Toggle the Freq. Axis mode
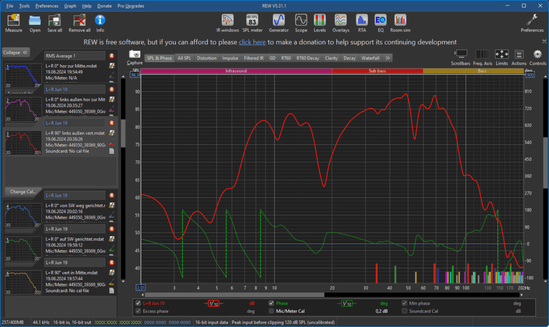The height and width of the screenshot is (327, 549). point(483,57)
